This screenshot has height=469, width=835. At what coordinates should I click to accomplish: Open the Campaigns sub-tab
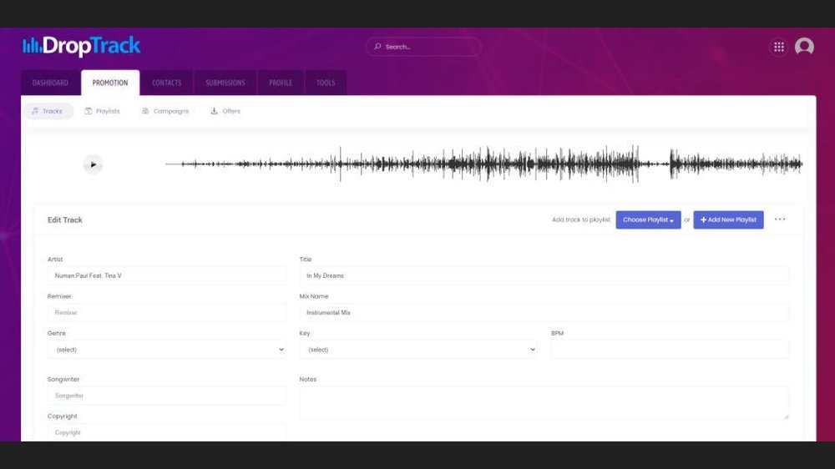[165, 111]
